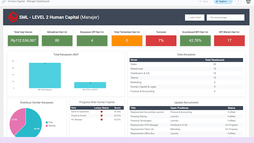Screen dimensions: 254x143
Task: Click the Reset button in top bar
Action: [204, 1]
